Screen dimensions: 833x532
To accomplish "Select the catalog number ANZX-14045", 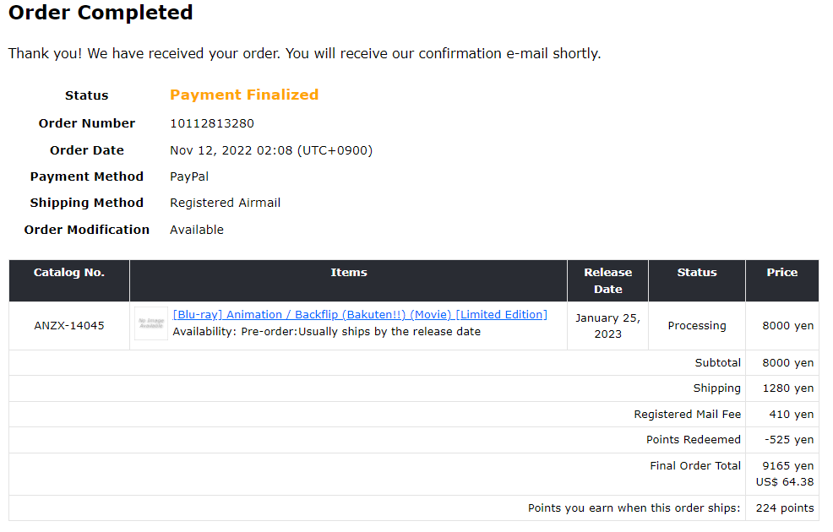I will 69,326.
